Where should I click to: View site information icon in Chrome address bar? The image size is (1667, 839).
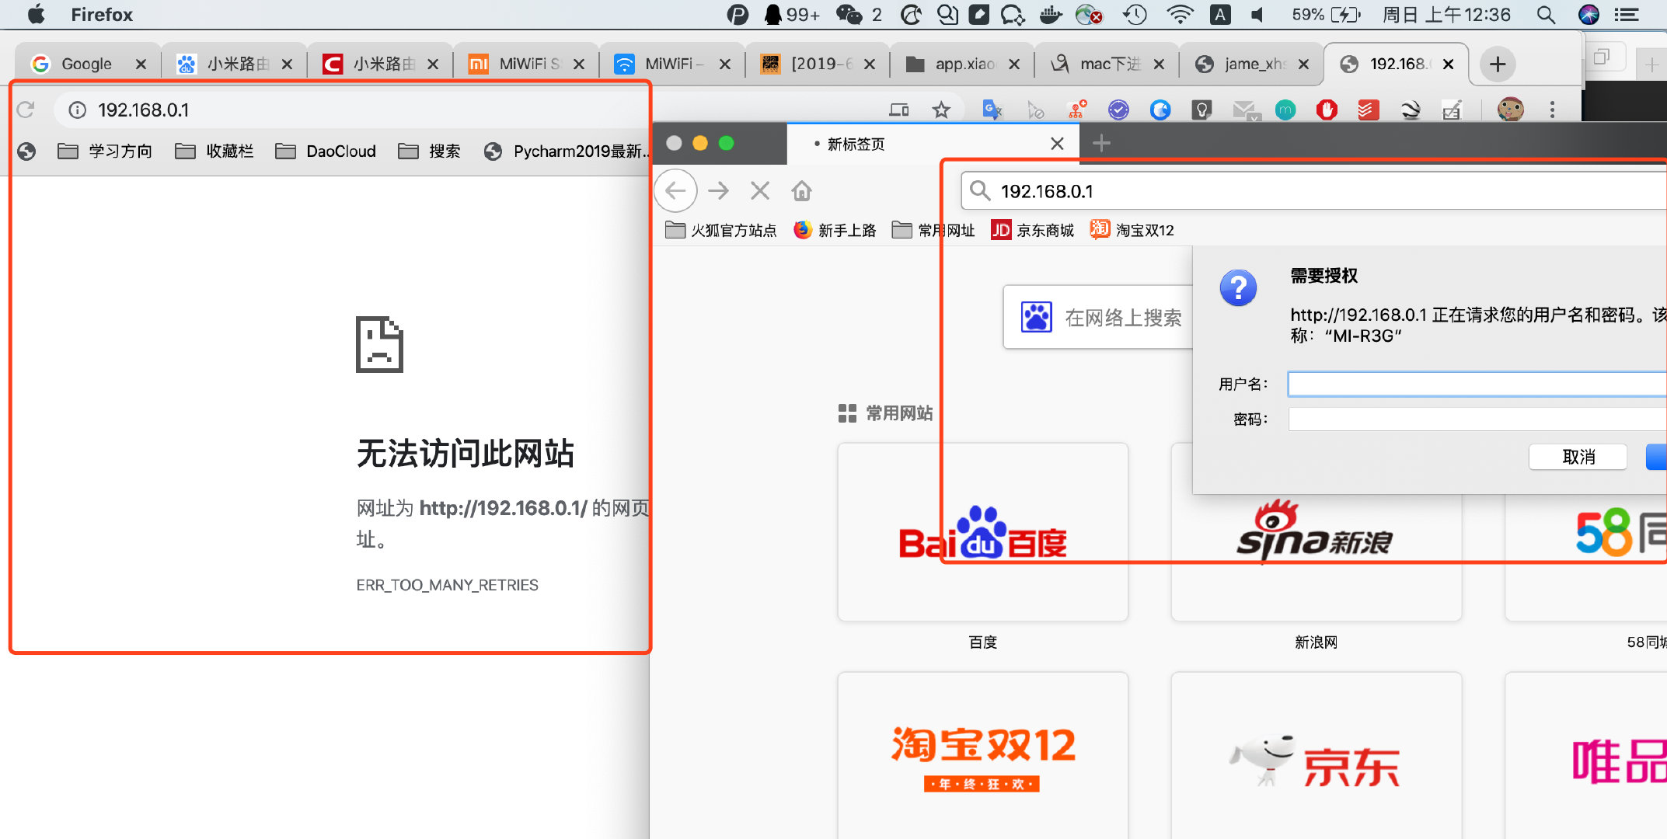(x=77, y=110)
